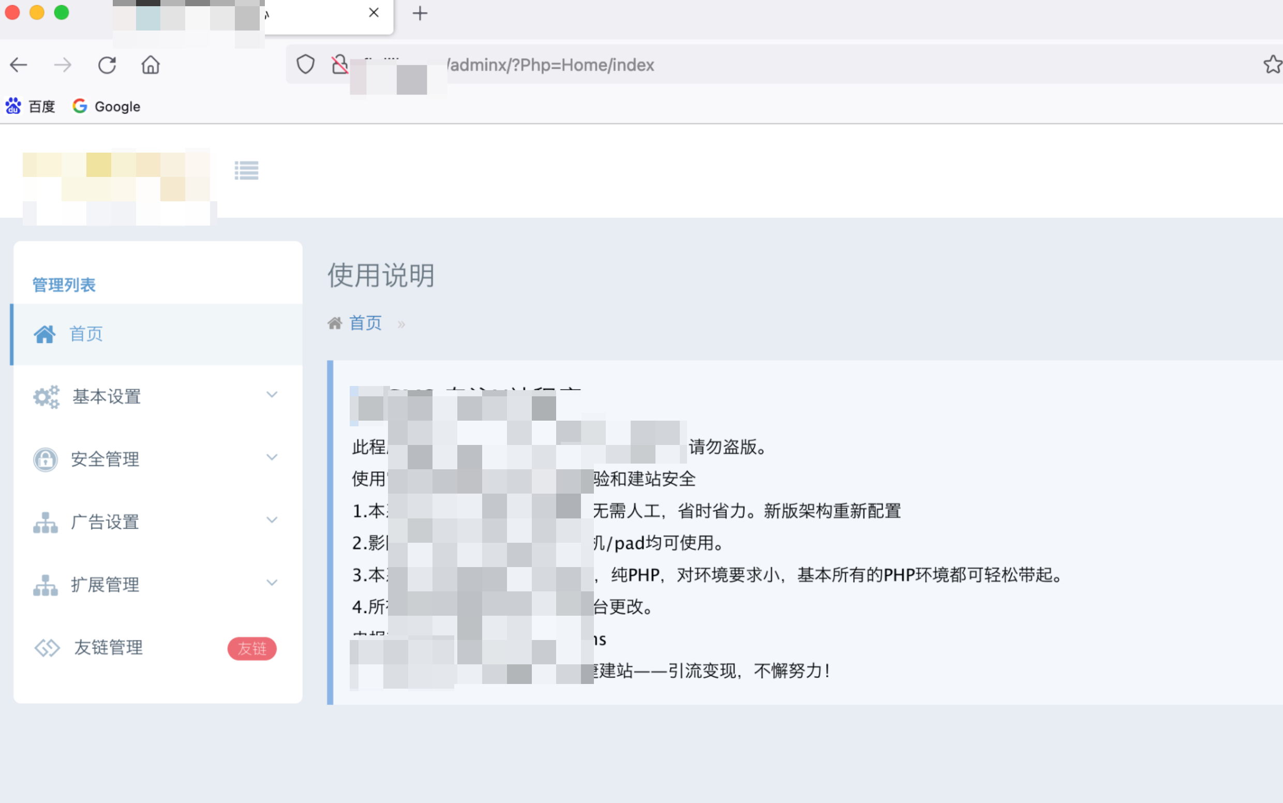1283x803 pixels.
Task: Click the text pad均可使用。
Action: (669, 543)
